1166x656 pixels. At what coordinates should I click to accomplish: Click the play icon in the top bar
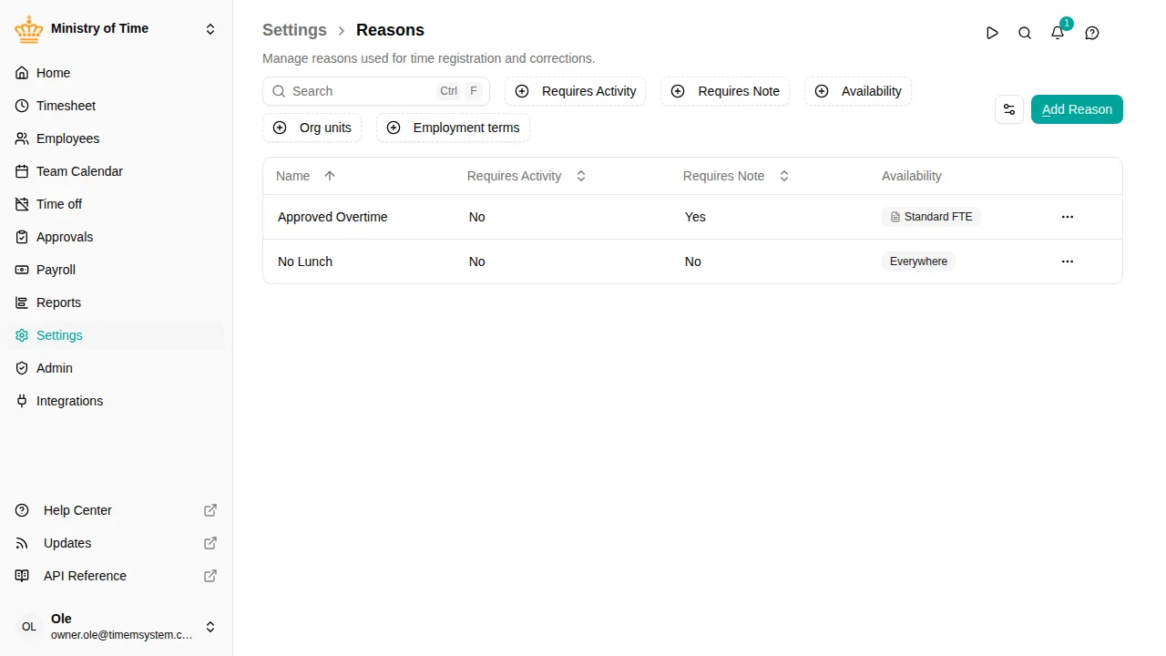tap(992, 33)
